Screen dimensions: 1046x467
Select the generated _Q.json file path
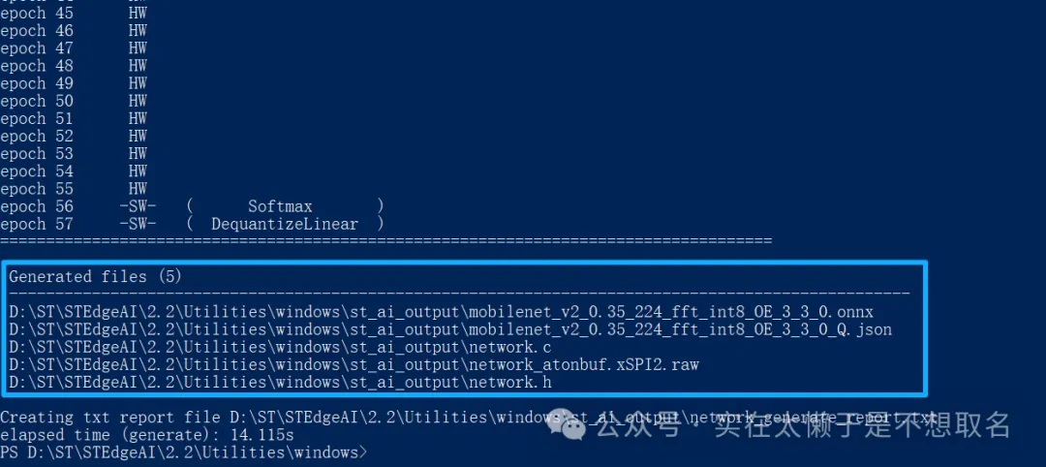[450, 330]
